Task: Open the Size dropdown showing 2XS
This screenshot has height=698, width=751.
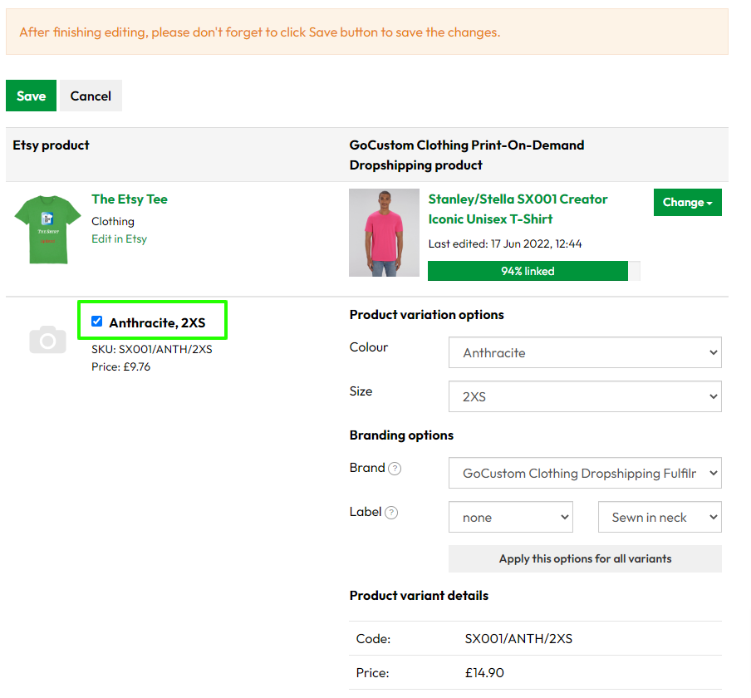Action: [585, 396]
